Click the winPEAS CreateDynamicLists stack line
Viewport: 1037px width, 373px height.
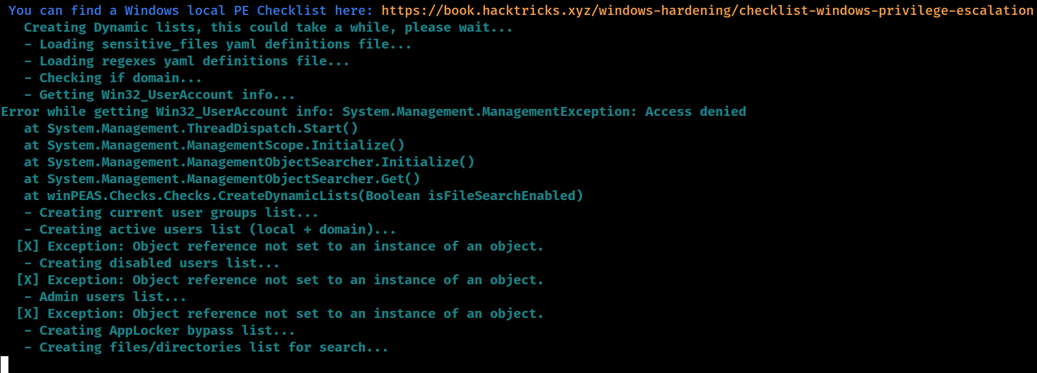[x=303, y=196]
